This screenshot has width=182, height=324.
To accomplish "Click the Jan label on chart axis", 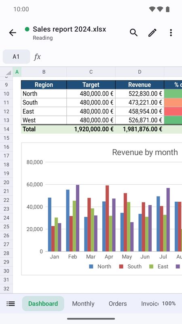I will [55, 257].
